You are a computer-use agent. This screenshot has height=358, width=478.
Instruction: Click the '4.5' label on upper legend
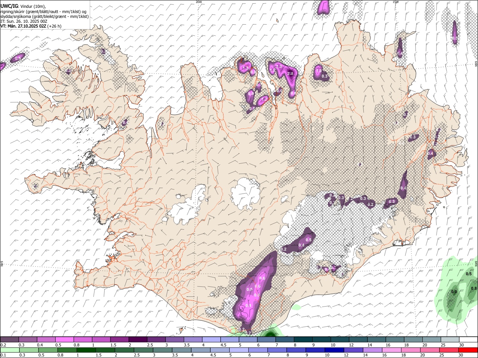(x=223, y=345)
